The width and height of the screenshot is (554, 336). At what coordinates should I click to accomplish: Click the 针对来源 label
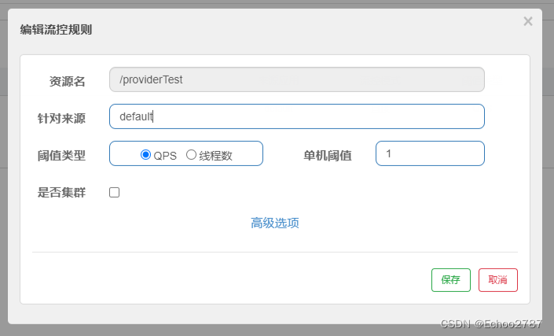61,118
